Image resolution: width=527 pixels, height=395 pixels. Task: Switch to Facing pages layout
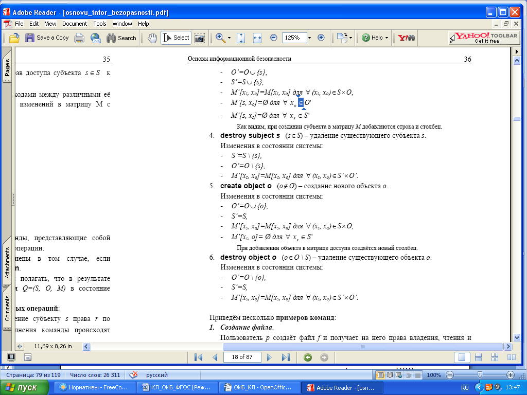[x=511, y=357]
